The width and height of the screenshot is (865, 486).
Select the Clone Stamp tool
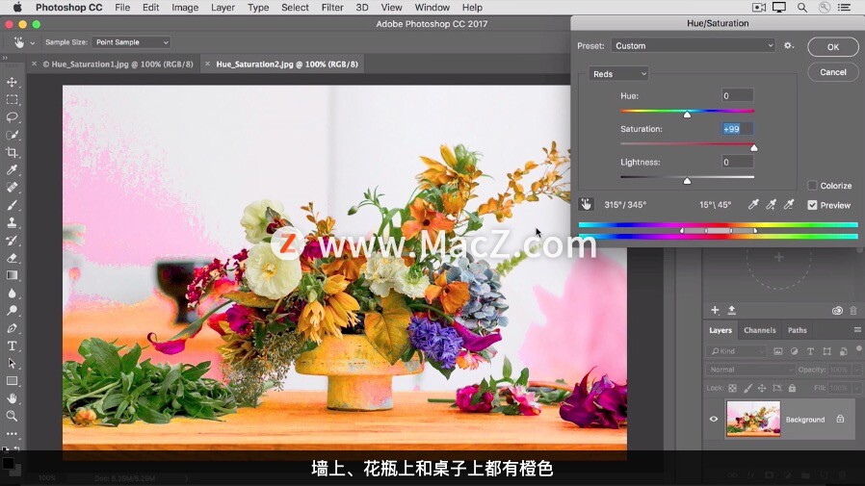click(12, 222)
